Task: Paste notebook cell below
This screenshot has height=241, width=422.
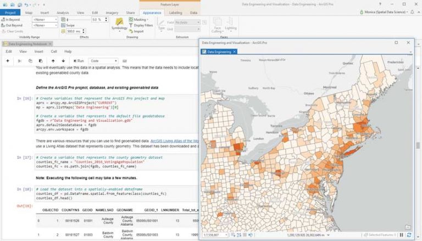Action: [41, 61]
